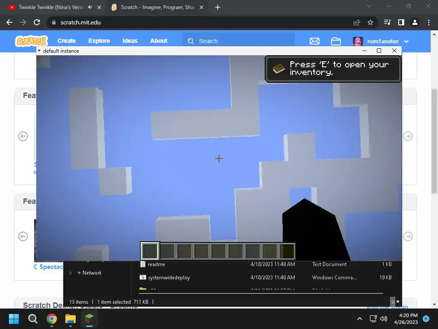Viewport: 438px width, 329px height.
Task: Click the Visit the studio link
Action: [x=388, y=307]
